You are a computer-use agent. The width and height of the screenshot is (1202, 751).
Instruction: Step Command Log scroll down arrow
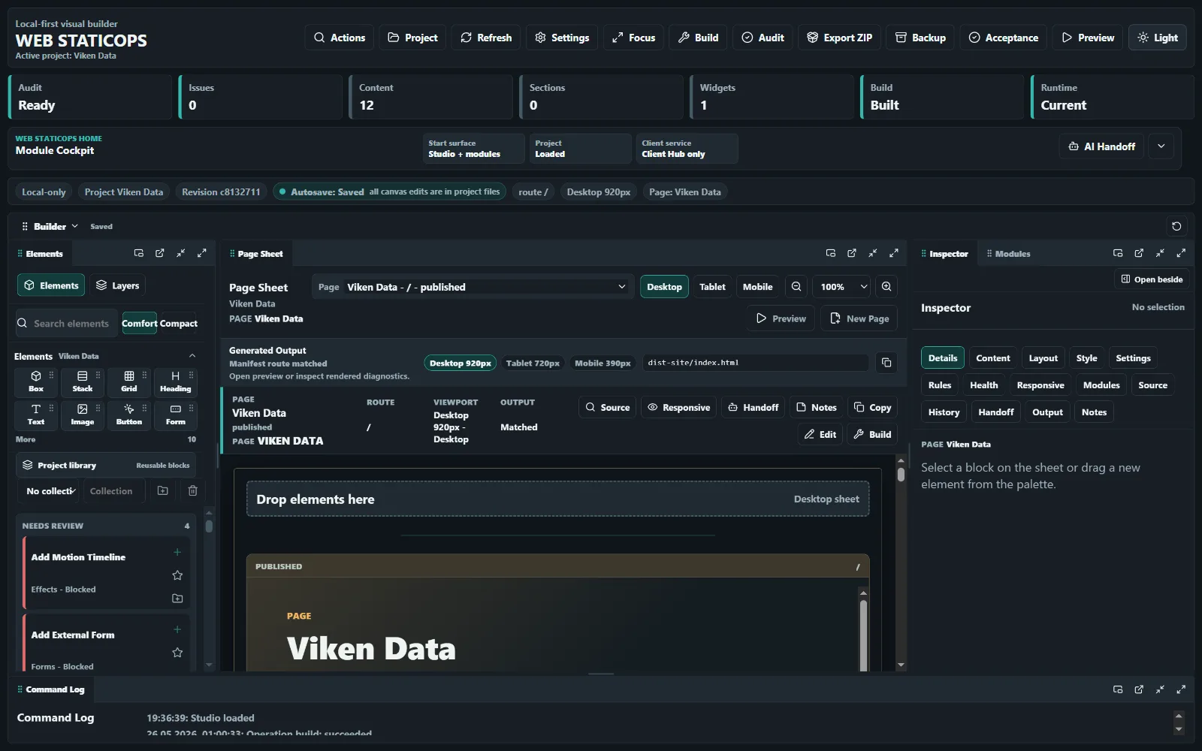1178,729
